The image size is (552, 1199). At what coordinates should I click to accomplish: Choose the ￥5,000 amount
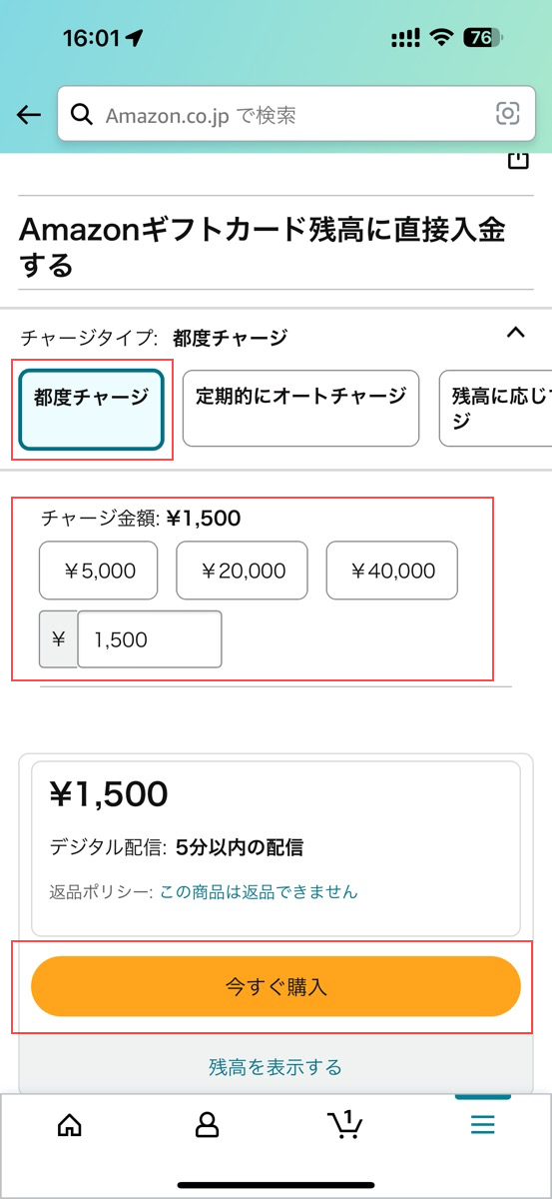point(99,571)
